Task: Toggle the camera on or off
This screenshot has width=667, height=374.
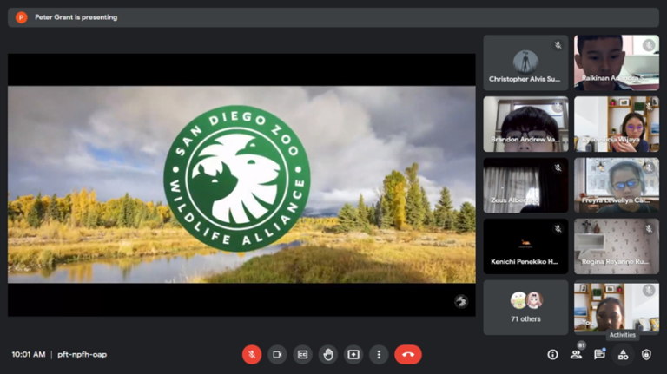Action: coord(277,354)
